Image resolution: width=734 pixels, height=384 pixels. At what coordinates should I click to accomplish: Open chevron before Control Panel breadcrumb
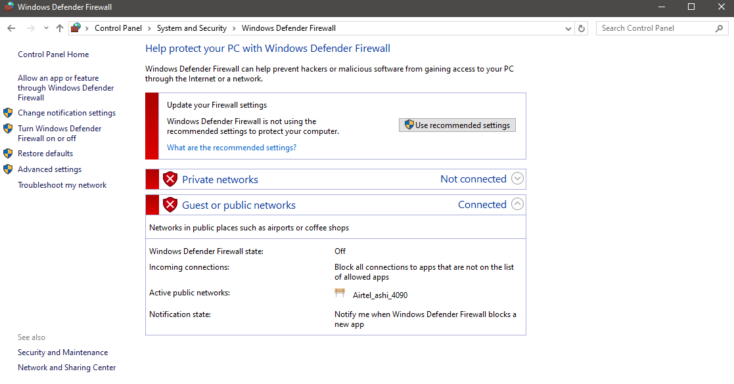(x=87, y=28)
